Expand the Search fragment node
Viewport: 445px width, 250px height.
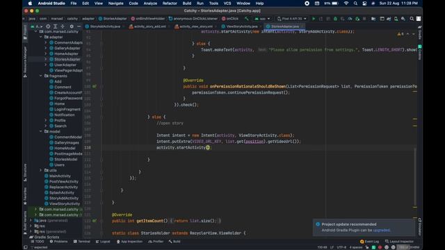click(46, 126)
